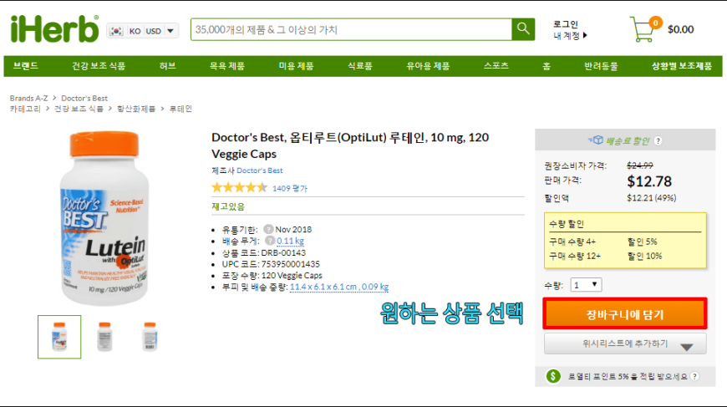Select the third product thumbnail
727x407 pixels.
tap(150, 337)
